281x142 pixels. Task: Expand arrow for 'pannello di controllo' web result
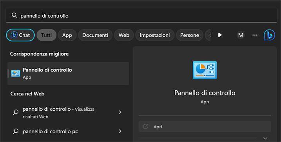(x=120, y=112)
